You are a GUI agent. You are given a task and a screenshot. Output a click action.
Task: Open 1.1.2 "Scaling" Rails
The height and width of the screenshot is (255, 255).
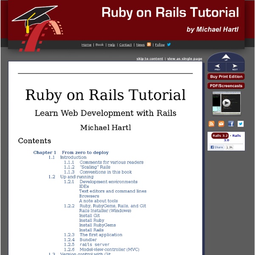pos(87,167)
